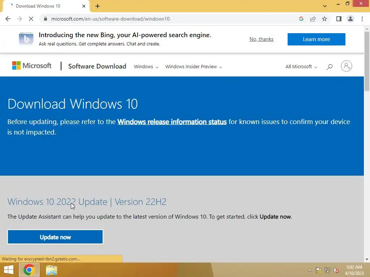Image resolution: width=370 pixels, height=277 pixels.
Task: Open tab search chevron in title bar
Action: (325, 6)
